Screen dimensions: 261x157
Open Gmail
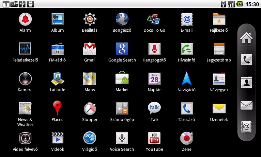90,49
